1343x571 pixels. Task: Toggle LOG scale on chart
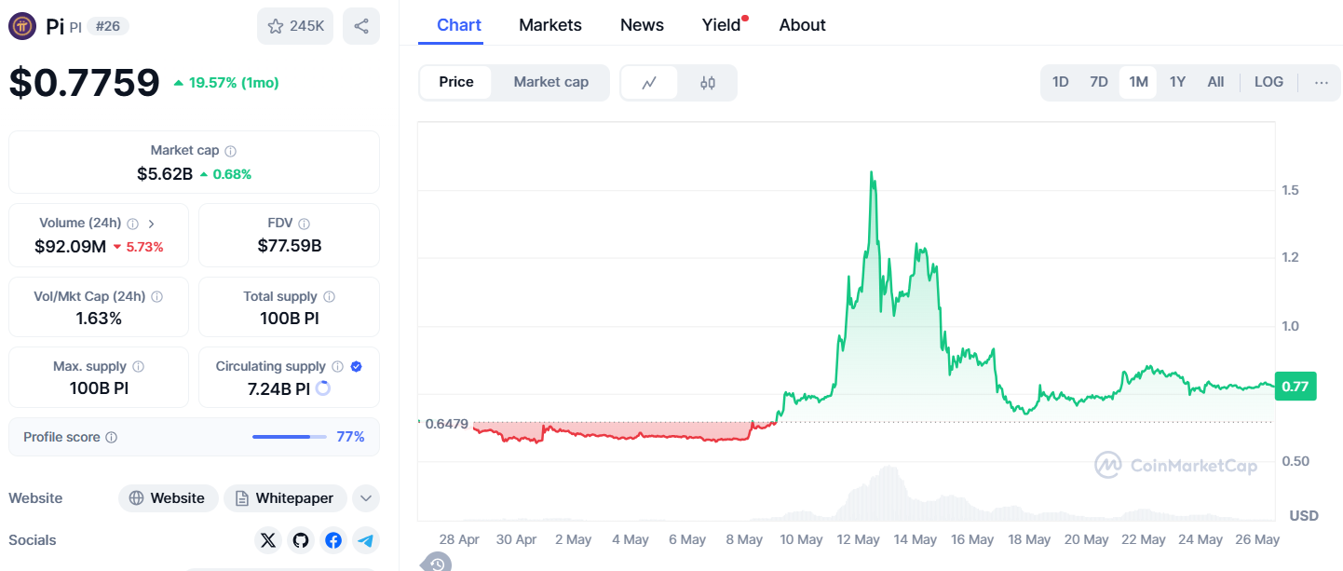1268,82
